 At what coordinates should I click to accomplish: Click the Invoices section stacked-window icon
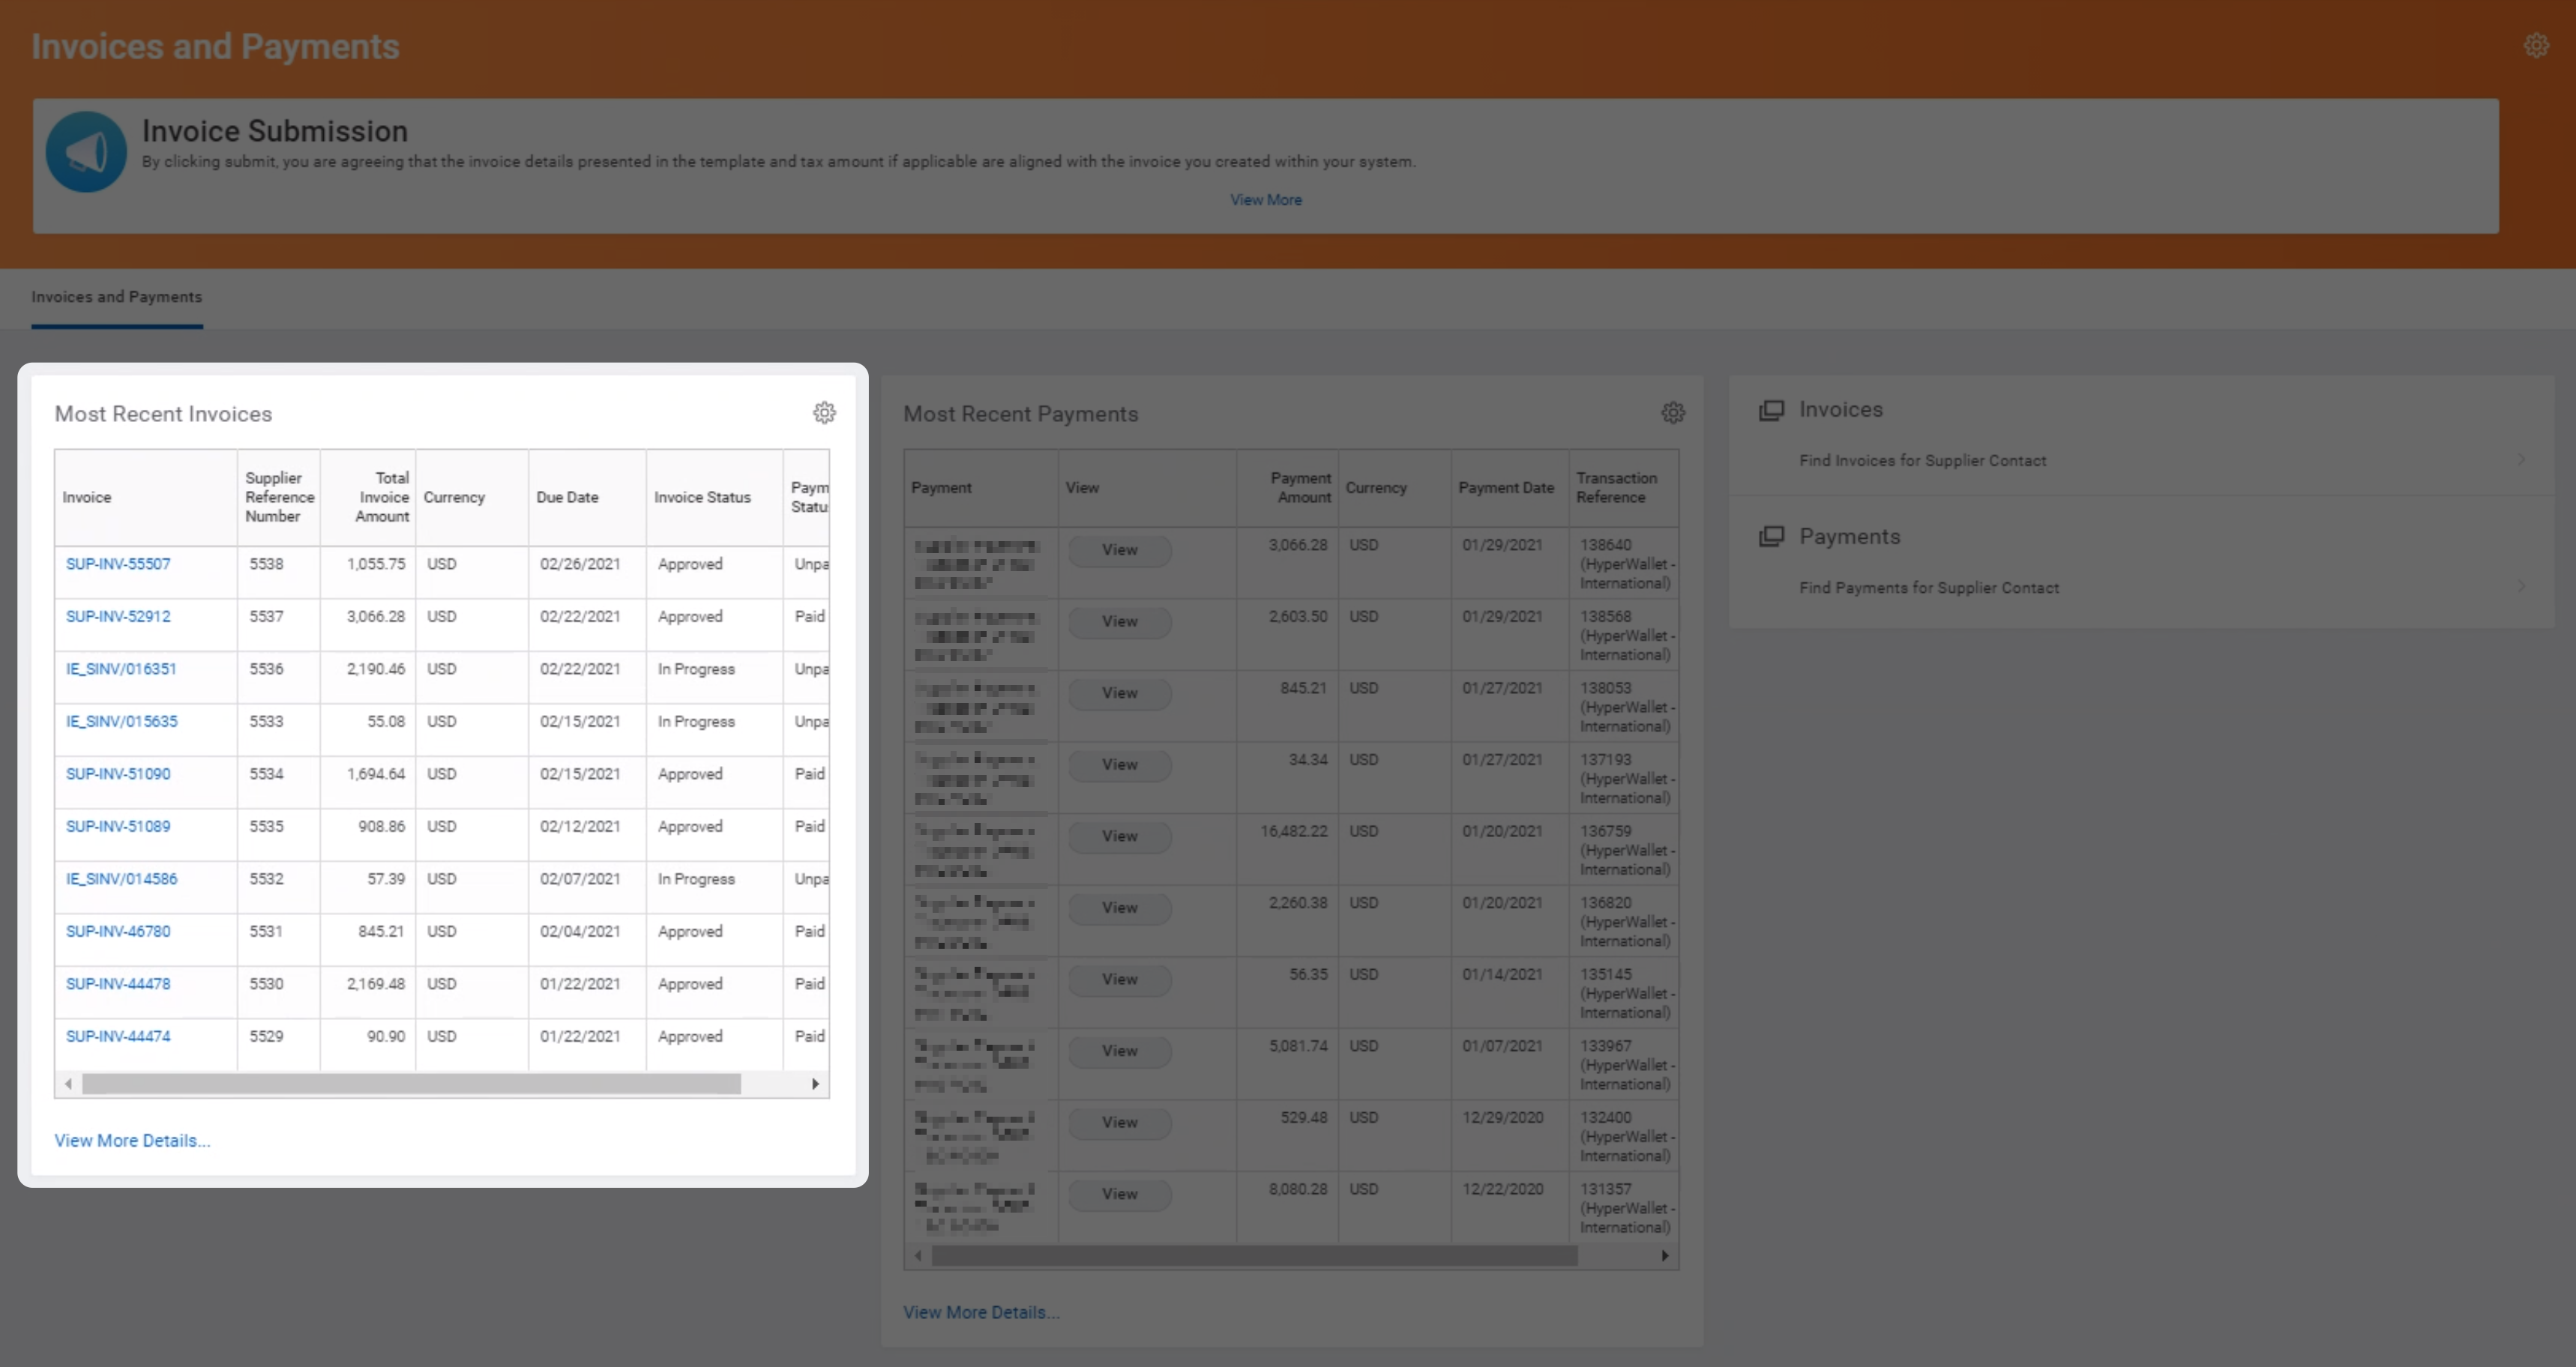[x=1771, y=410]
